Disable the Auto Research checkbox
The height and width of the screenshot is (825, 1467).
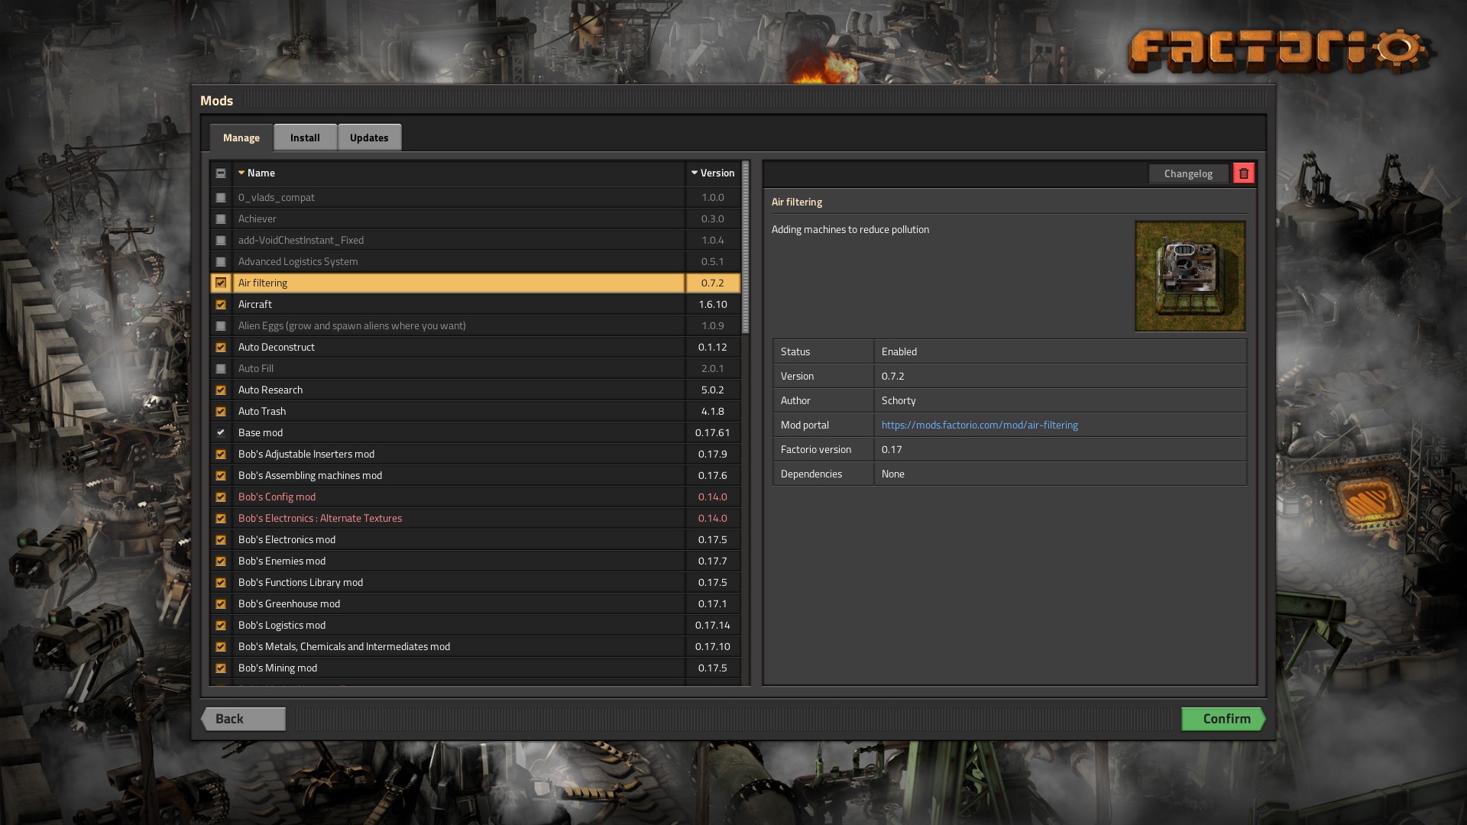(221, 390)
